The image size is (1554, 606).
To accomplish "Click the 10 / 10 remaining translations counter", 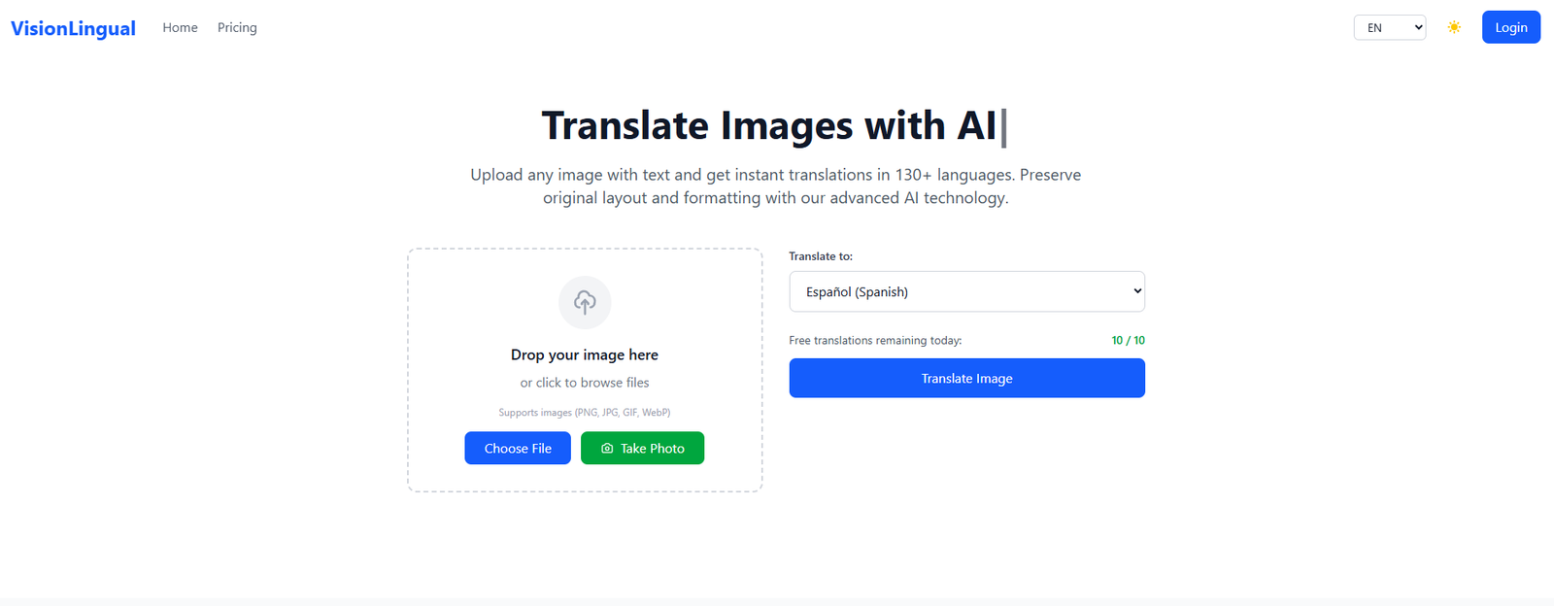I will [x=1128, y=341].
